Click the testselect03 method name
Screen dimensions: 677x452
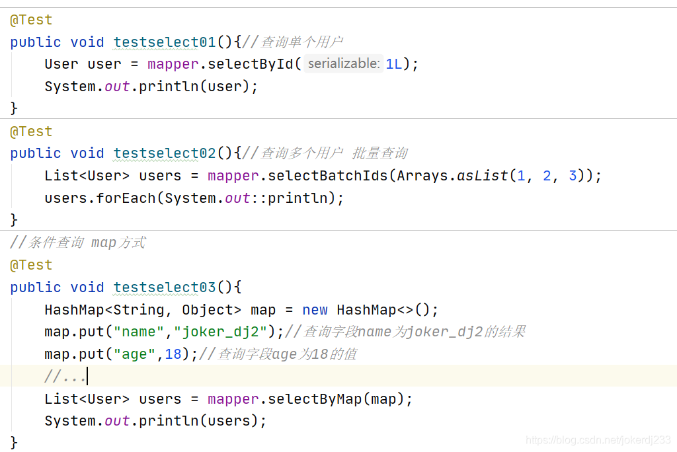[x=165, y=287]
